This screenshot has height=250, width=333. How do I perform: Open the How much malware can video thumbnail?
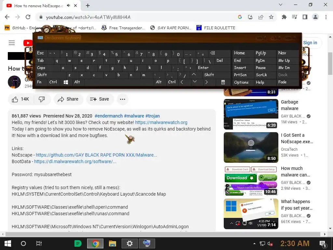(x=251, y=180)
